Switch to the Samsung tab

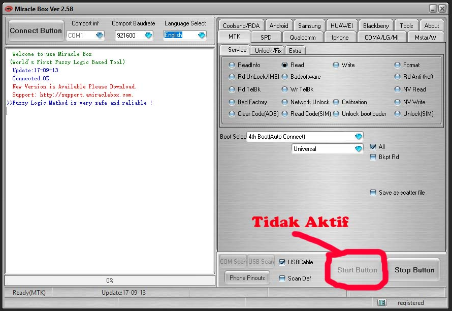pos(309,26)
